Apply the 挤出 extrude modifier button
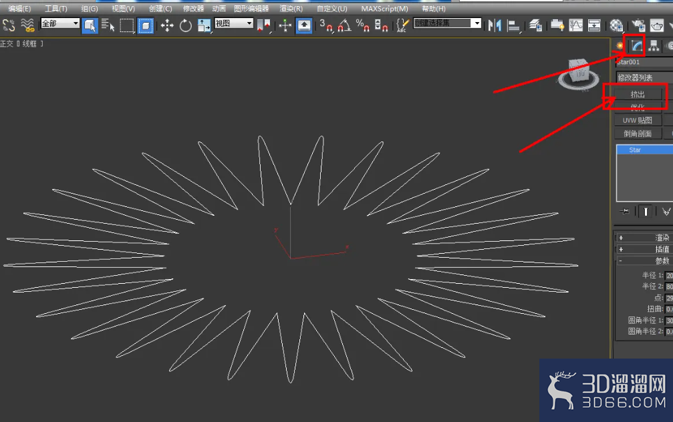 [638, 94]
